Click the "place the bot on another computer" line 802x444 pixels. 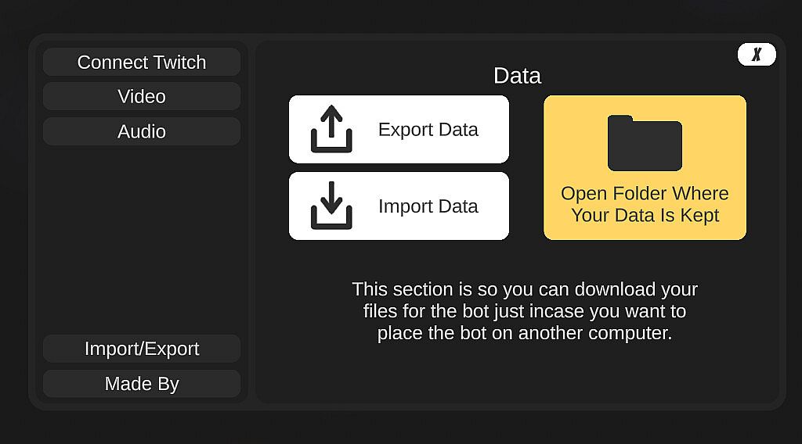click(x=525, y=333)
